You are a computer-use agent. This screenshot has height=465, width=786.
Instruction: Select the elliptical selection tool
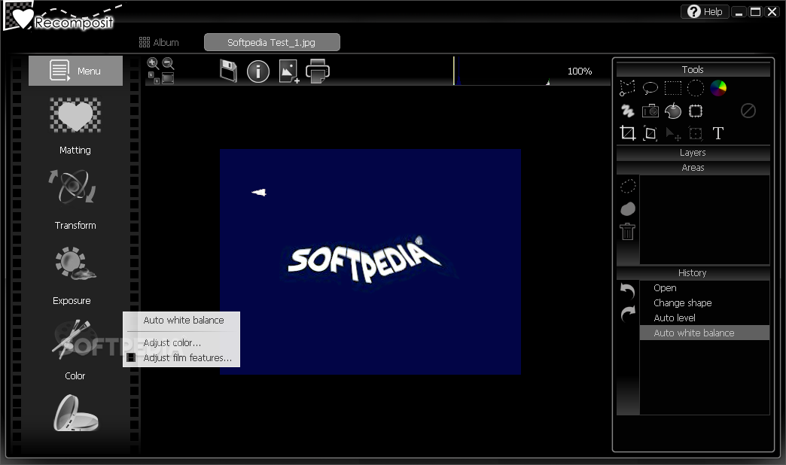pos(695,88)
